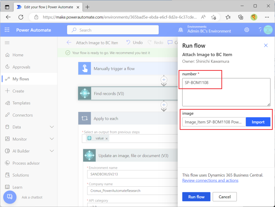This screenshot has width=275, height=207.
Task: Toggle browser Read aloud icon
Action: (x=203, y=17)
